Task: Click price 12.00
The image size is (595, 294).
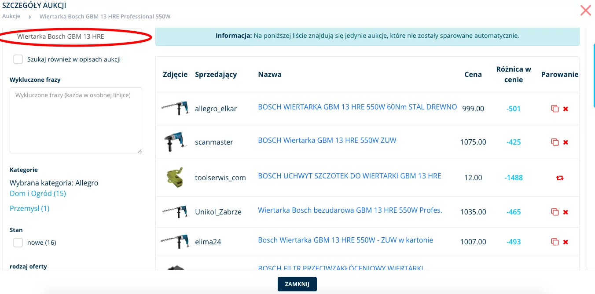Action: coord(473,178)
